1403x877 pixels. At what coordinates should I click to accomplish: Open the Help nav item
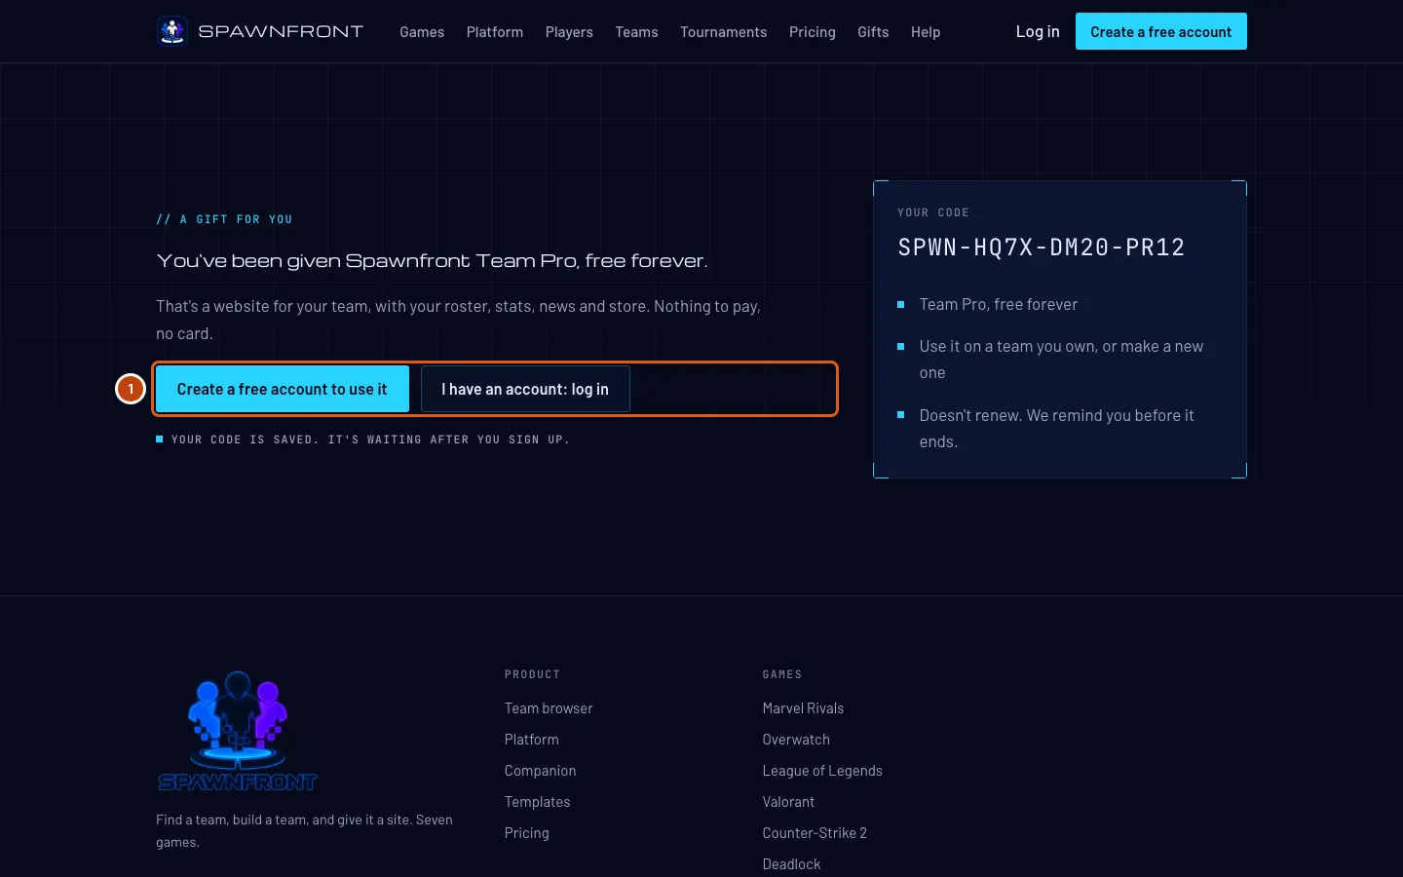pos(926,32)
